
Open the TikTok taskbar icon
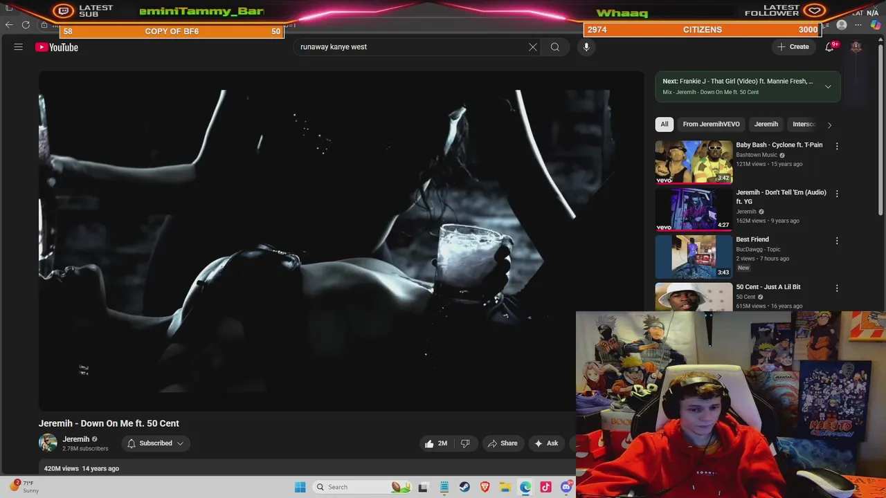coord(546,487)
